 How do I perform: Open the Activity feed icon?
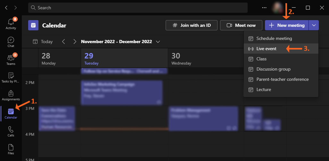pos(11,24)
